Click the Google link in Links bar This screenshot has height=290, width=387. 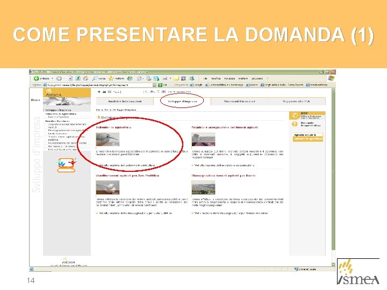[196, 85]
